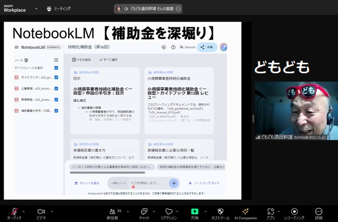
Task: Click the panel divider handle beside video
Action: [x=253, y=119]
